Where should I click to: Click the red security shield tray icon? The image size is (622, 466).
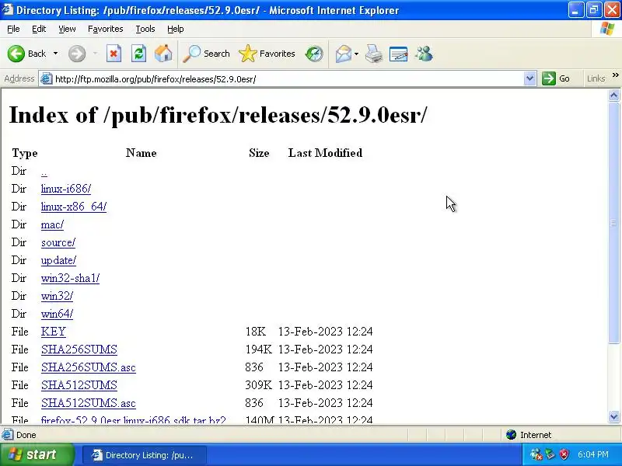[x=564, y=454]
